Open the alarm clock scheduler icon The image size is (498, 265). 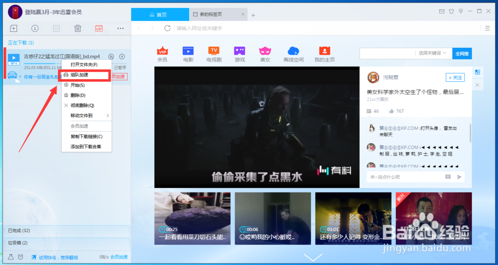[20, 257]
